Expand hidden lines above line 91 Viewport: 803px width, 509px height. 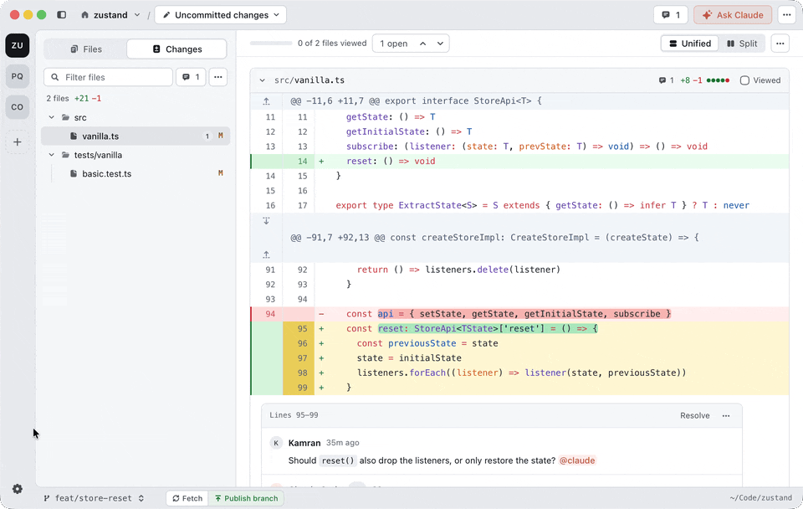pyautogui.click(x=266, y=254)
